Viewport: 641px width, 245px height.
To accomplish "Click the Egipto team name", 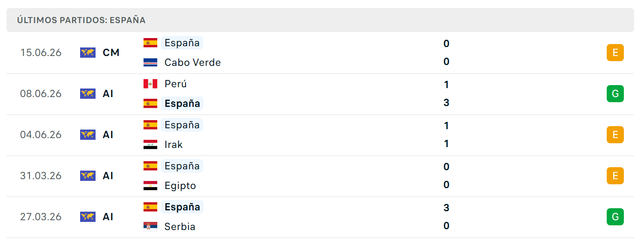I will coord(180,186).
